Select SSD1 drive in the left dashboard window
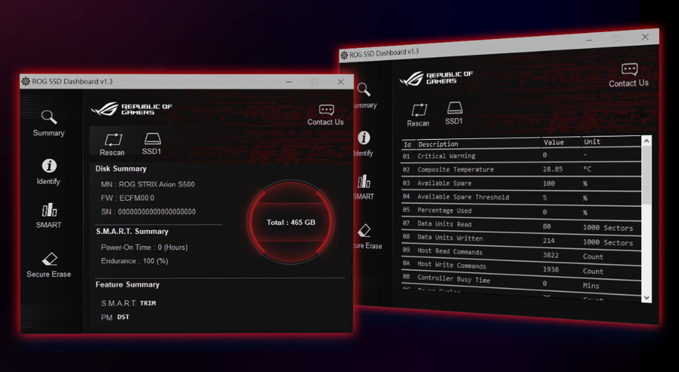The image size is (679, 372). point(151,144)
